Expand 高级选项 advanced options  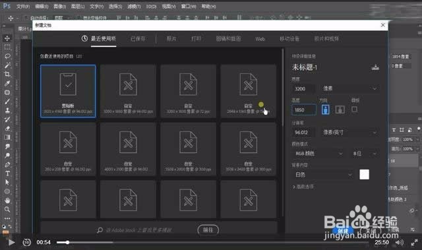(x=303, y=187)
